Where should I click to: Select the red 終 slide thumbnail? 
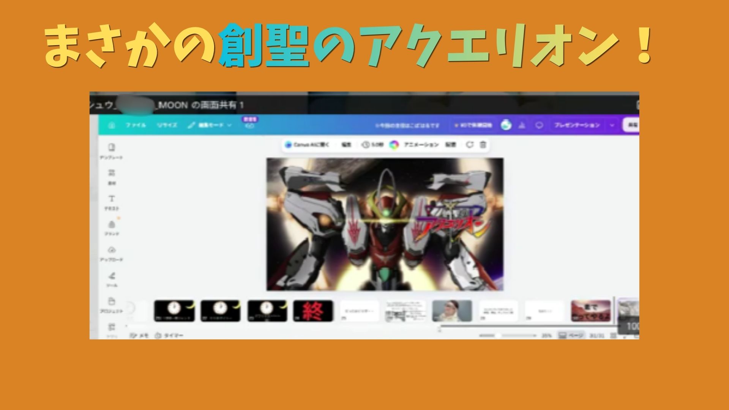[313, 311]
